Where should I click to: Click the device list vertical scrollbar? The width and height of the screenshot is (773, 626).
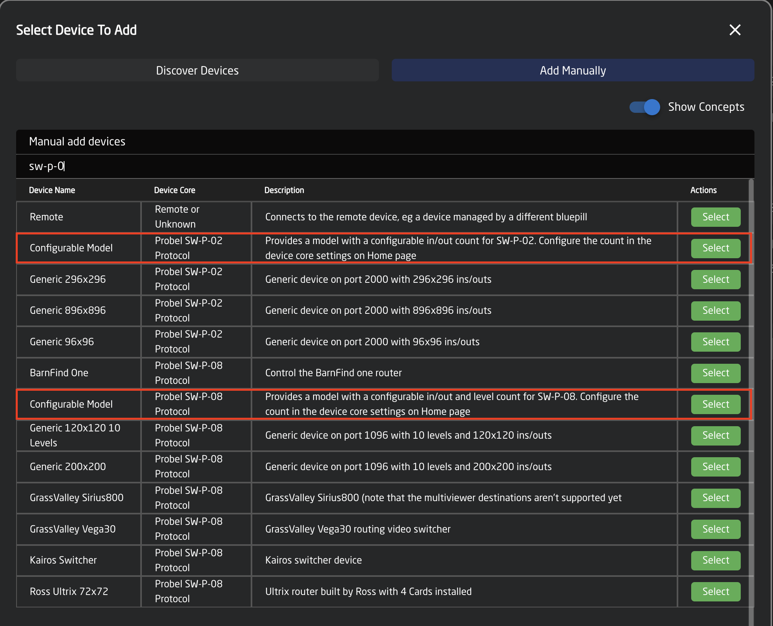coord(751,402)
